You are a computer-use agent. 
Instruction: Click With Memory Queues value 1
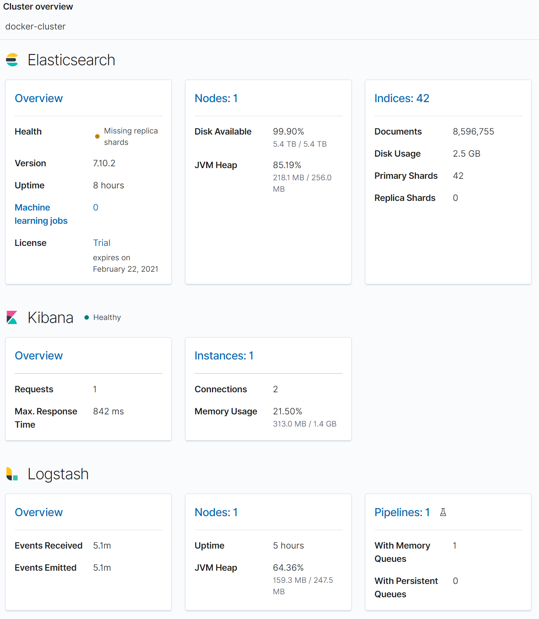[455, 545]
